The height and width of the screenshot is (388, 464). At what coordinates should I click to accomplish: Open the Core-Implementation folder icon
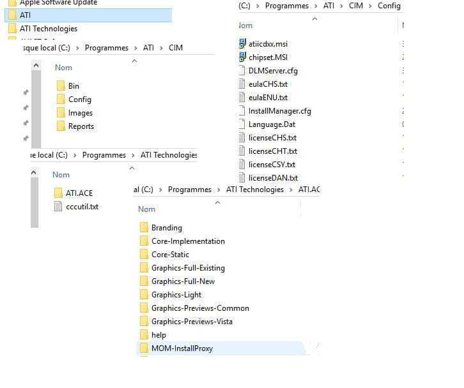(x=144, y=241)
